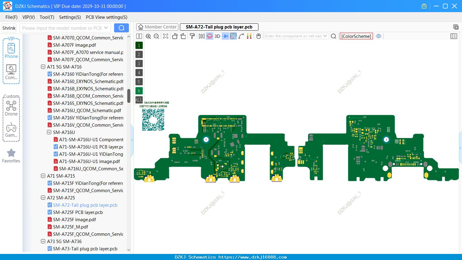The width and height of the screenshot is (462, 260).
Task: Open the ColorScheme button
Action: click(x=356, y=36)
